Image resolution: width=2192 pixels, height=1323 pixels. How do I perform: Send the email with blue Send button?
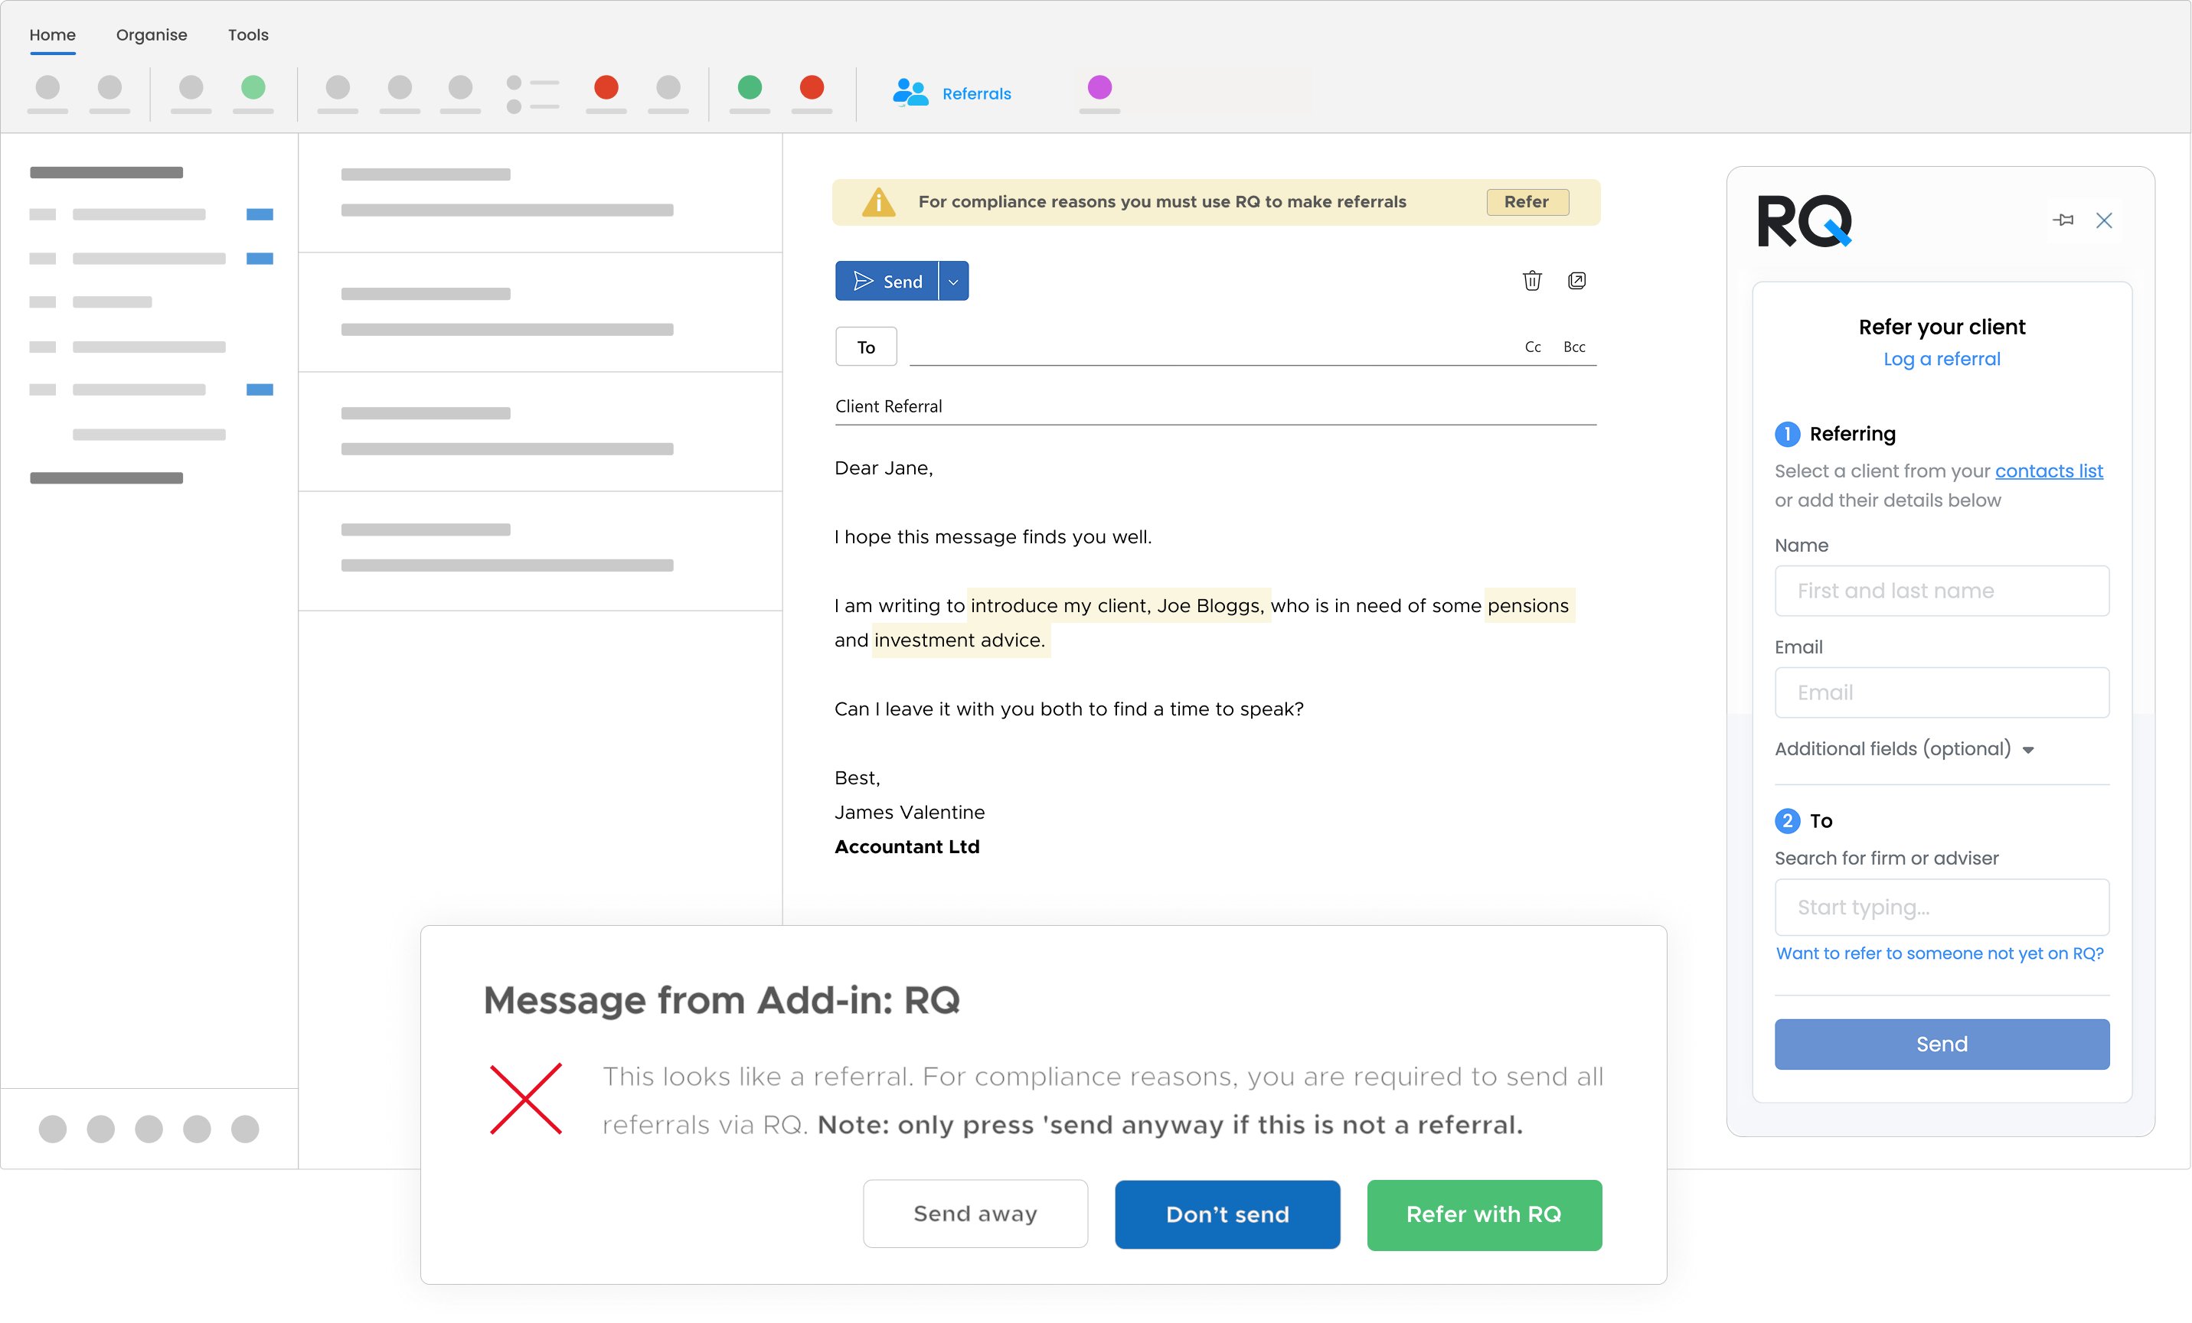point(887,281)
